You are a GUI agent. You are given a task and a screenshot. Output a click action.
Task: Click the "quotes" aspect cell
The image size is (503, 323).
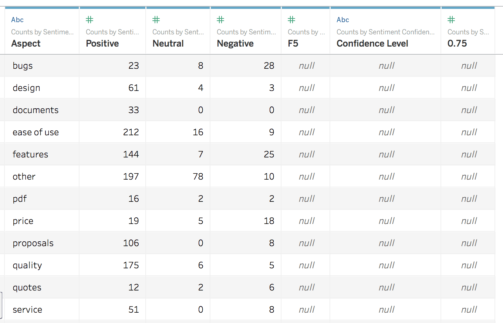tap(42, 288)
